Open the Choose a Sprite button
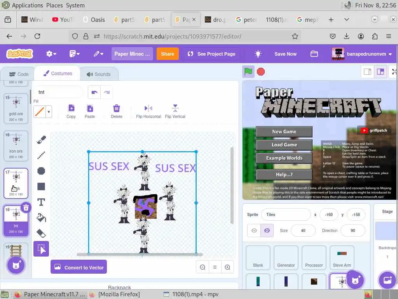398x299 pixels. click(355, 280)
